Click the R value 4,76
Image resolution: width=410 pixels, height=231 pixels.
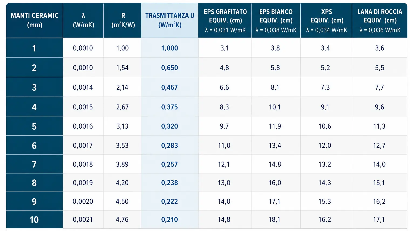tap(122, 220)
